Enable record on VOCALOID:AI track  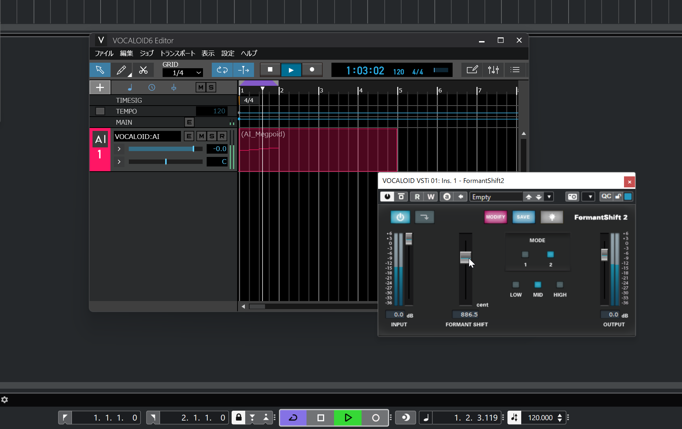coord(222,136)
